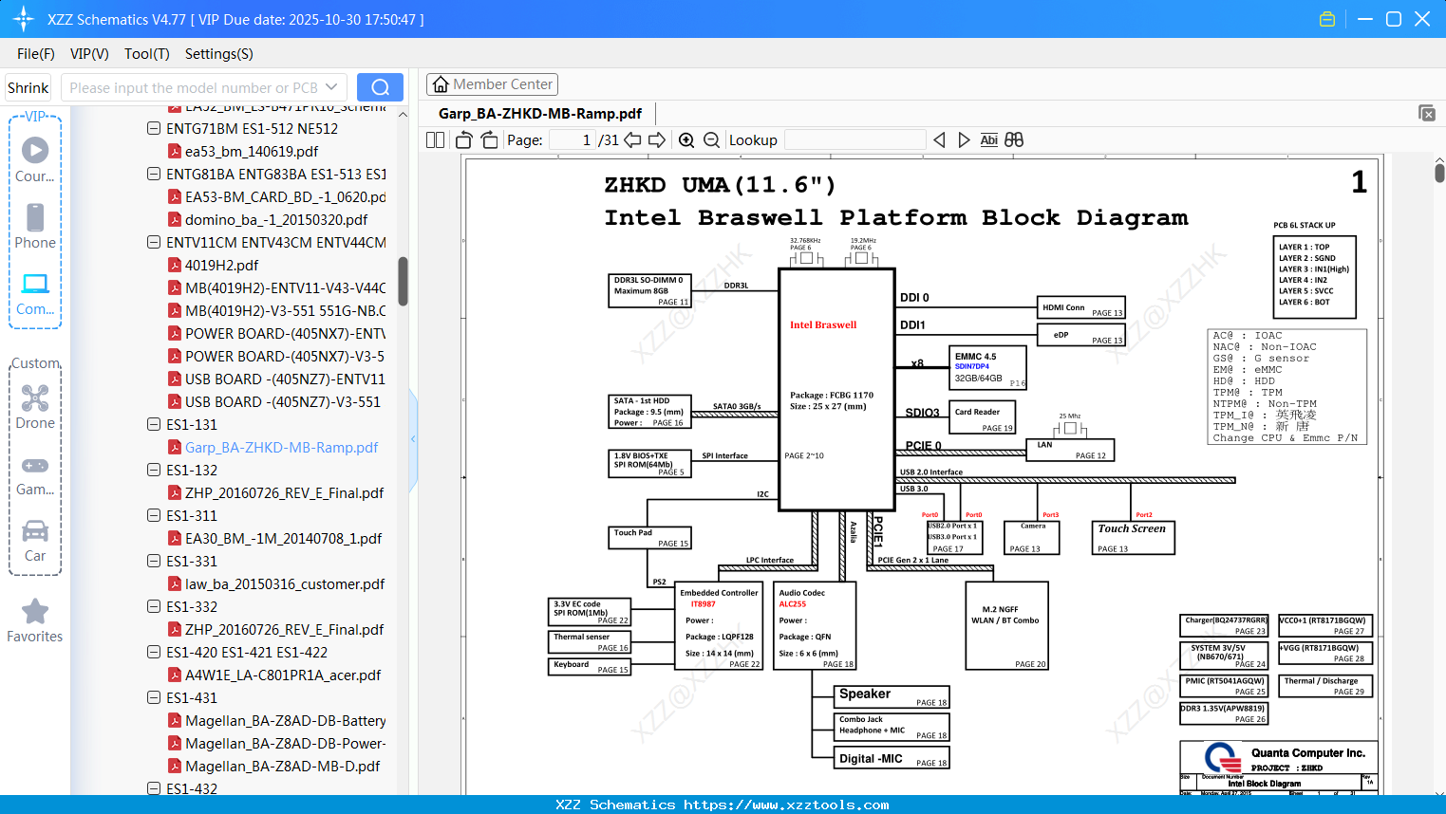Click the file tree vertical scrollbar thumb

[x=403, y=281]
